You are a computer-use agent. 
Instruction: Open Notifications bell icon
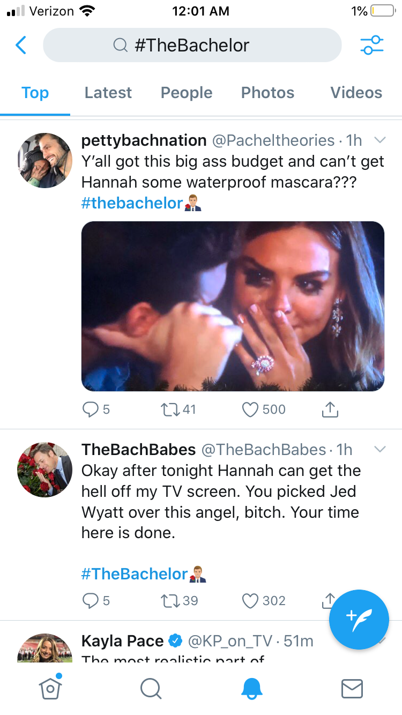pyautogui.click(x=251, y=688)
